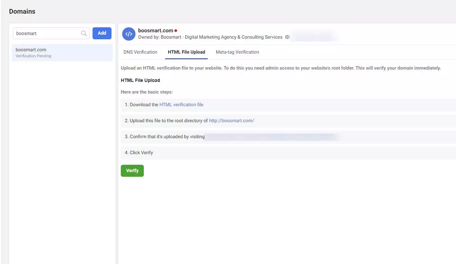Click step 4 'Click Verify' row
456x264 pixels.
click(288, 152)
